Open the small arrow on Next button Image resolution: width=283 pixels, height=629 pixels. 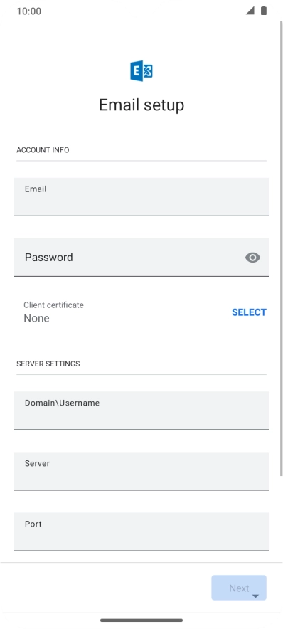tap(255, 596)
